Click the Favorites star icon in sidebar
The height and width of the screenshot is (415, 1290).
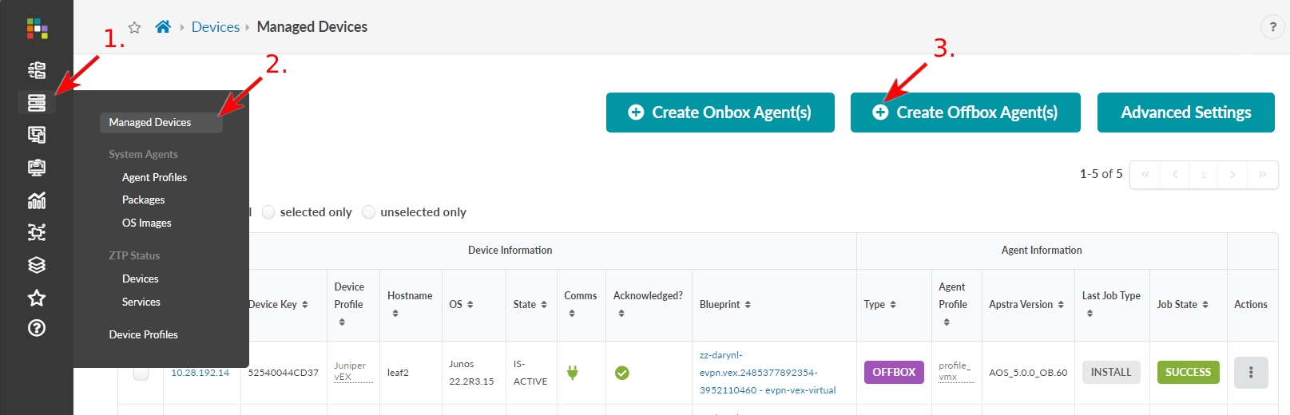pos(37,298)
